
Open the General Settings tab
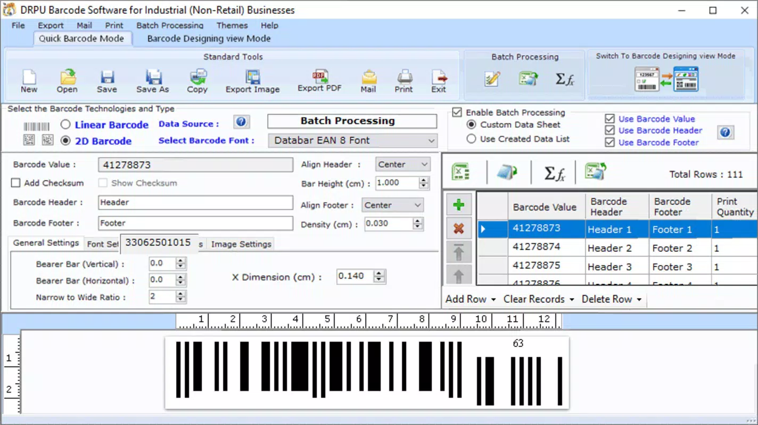point(46,243)
